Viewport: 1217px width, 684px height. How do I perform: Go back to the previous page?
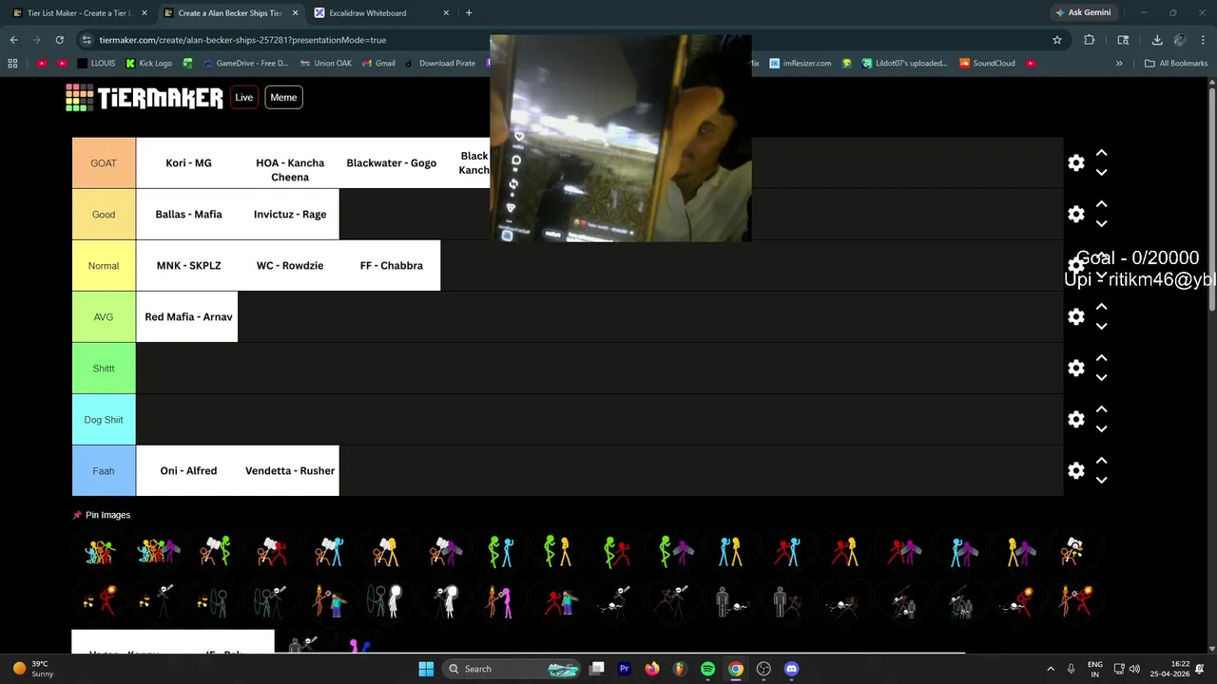point(13,40)
